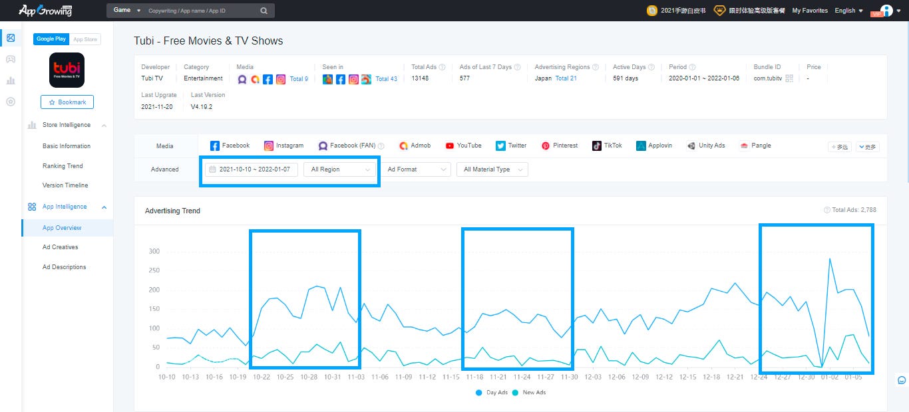Open the Total 43 seen-in link

(x=387, y=79)
